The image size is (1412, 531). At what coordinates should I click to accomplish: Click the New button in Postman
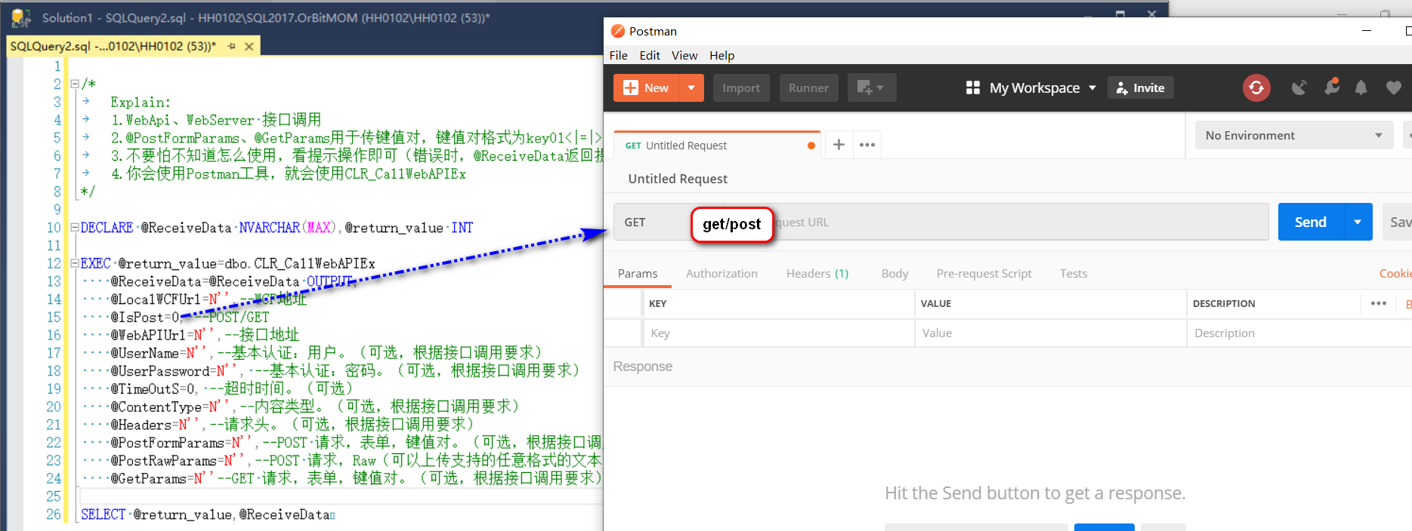point(646,87)
